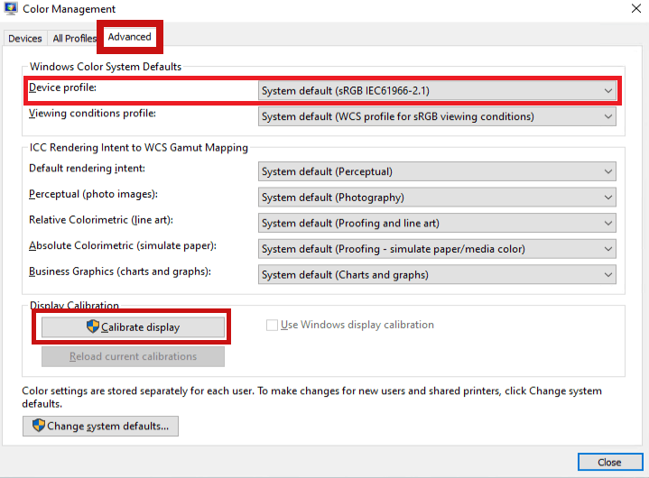
Task: Select the Advanced tab
Action: pos(129,37)
